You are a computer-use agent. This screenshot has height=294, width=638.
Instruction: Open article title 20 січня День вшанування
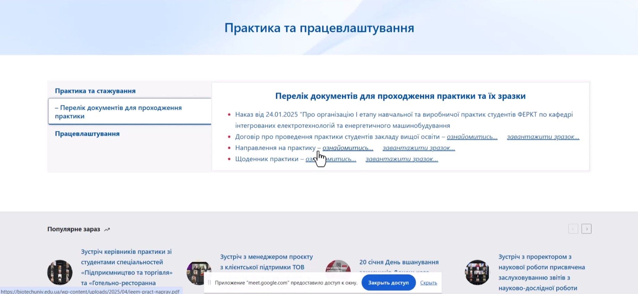pos(399,262)
